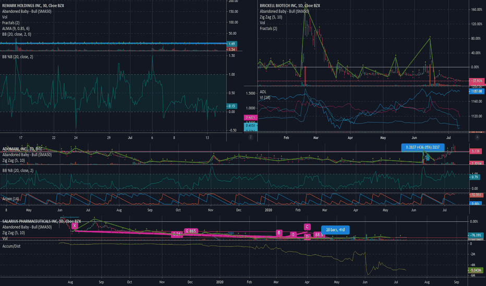The image size is (486, 286).
Task: Select the Vol legend in Brickell chart
Action: coord(262,23)
